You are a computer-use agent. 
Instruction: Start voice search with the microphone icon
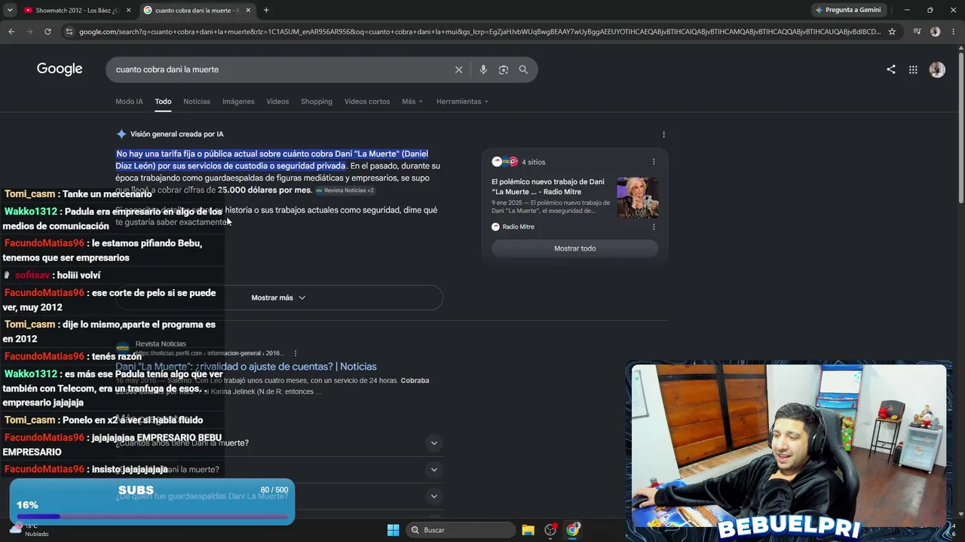point(483,69)
